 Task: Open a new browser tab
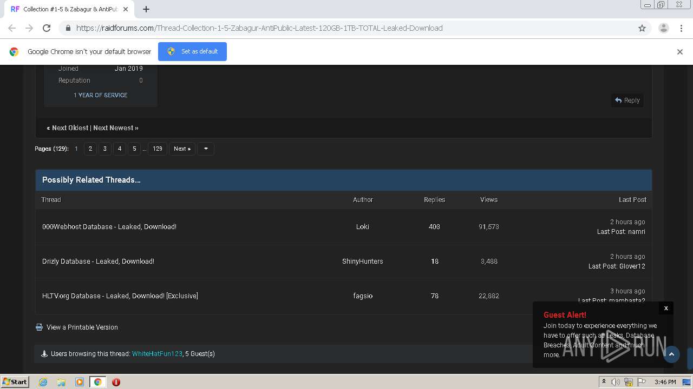146,9
